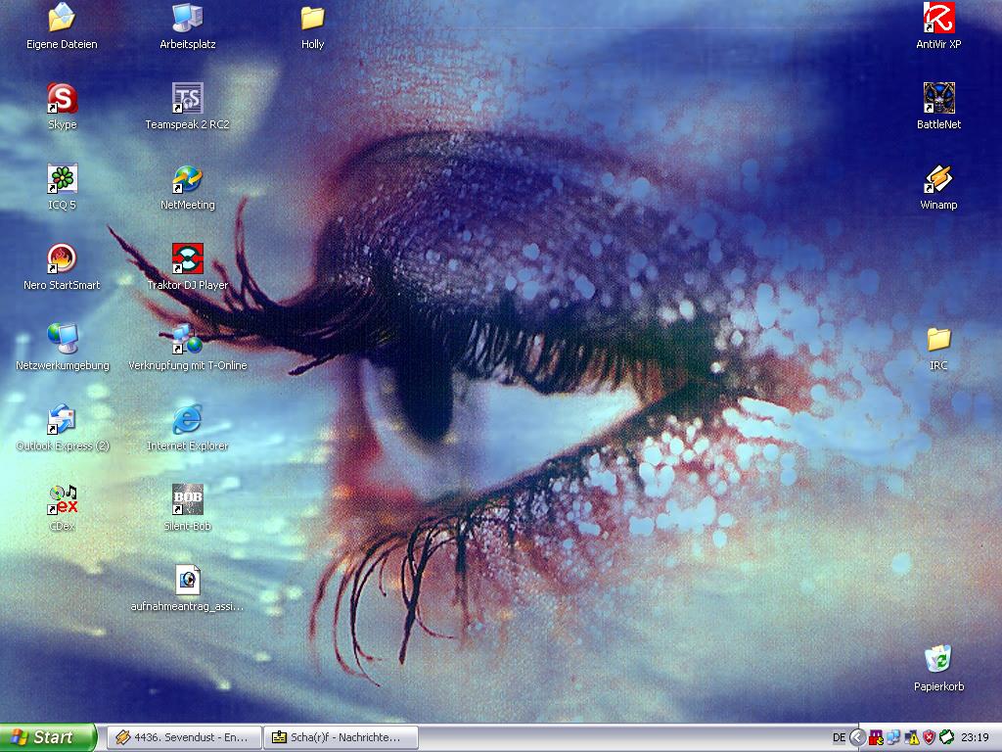Viewport: 1002px width, 752px height.
Task: Click the Nero StartSmart shortcut
Action: tap(62, 259)
